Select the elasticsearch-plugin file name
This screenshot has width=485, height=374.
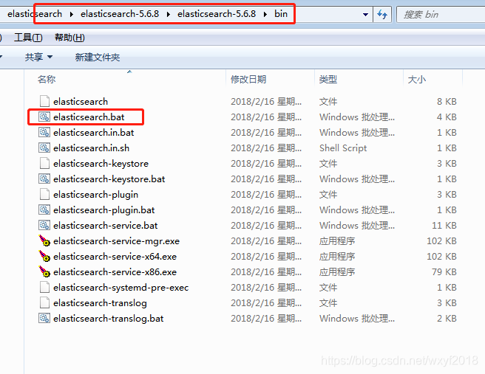click(95, 195)
